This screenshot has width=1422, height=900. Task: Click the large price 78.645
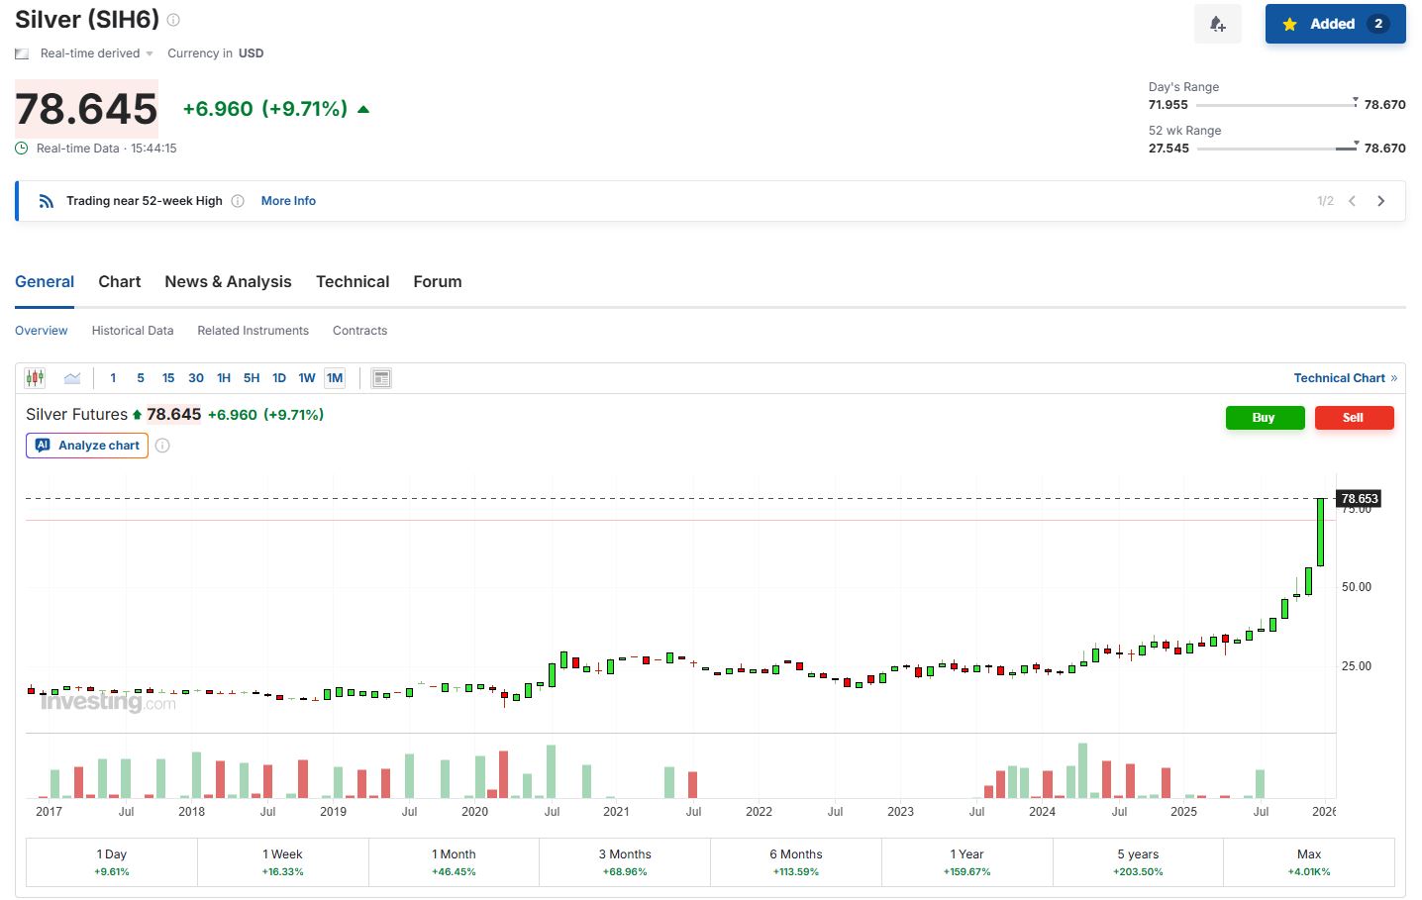click(x=86, y=109)
